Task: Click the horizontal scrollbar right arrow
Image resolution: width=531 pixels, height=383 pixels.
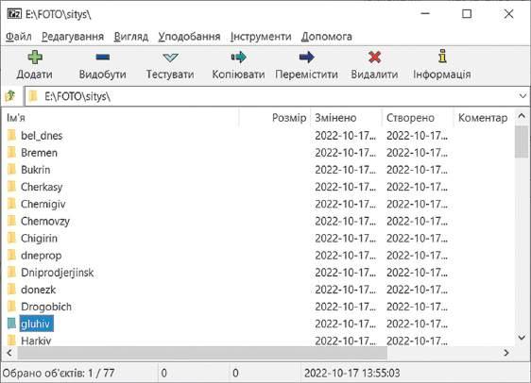Action: coord(506,353)
